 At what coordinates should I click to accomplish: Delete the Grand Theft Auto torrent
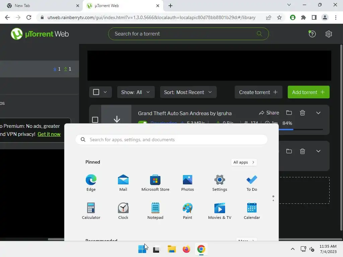302,113
